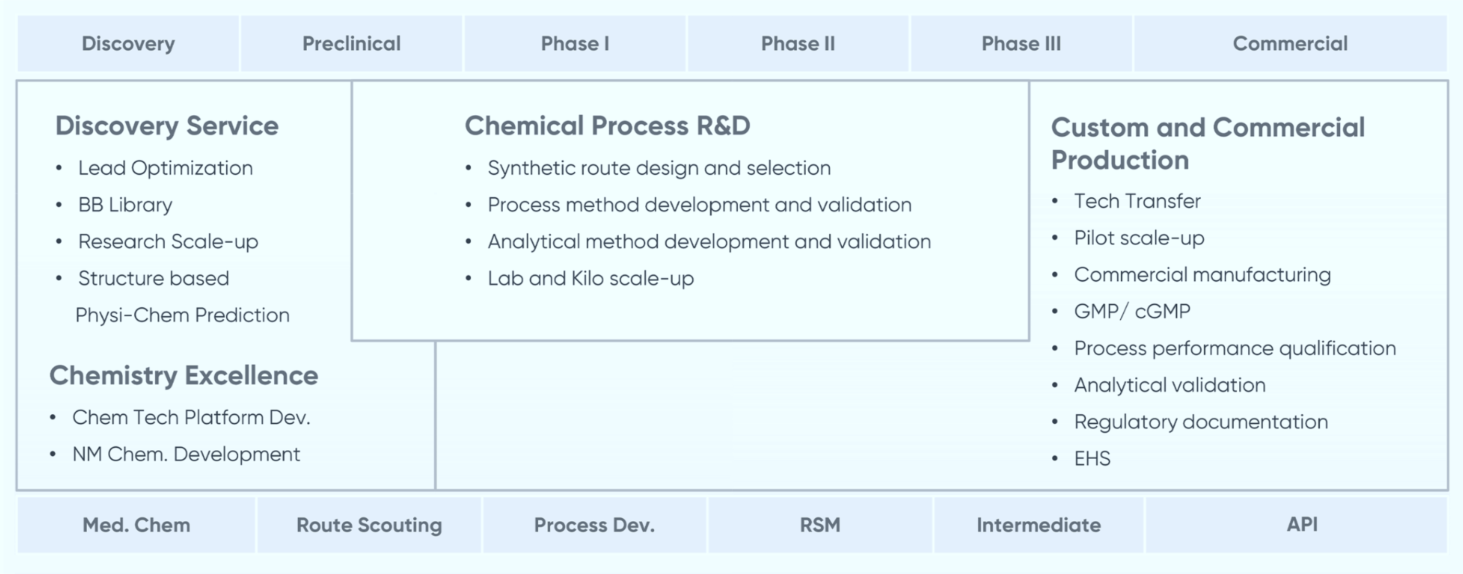
Task: Click the Med. Chem bottom label
Action: pos(136,524)
